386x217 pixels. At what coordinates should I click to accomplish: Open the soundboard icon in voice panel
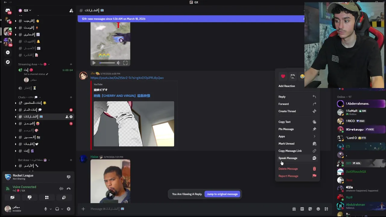(64, 197)
